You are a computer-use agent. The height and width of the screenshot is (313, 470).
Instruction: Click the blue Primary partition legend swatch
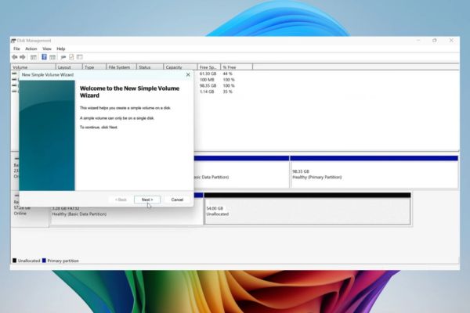click(x=45, y=260)
